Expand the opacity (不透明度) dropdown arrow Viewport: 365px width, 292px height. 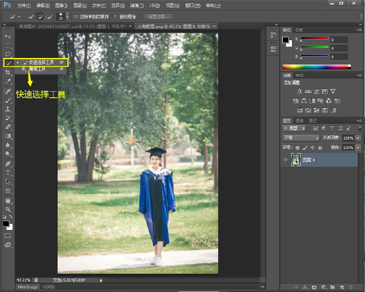[357, 138]
